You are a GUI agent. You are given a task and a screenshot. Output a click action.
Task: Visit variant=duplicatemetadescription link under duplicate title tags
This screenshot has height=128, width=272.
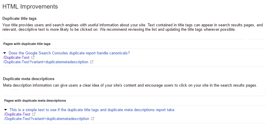[x=46, y=62]
